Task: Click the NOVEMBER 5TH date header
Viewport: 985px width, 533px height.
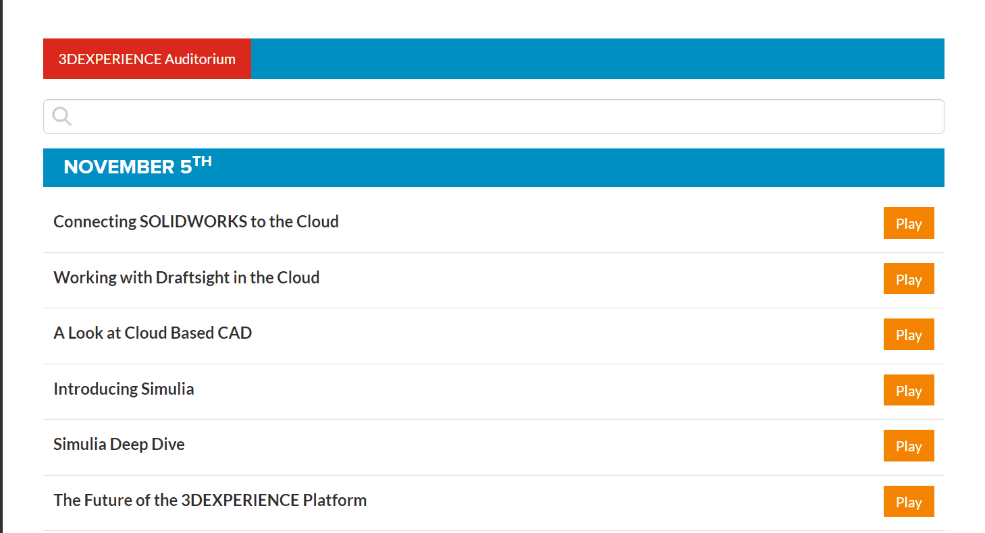Action: click(x=494, y=167)
